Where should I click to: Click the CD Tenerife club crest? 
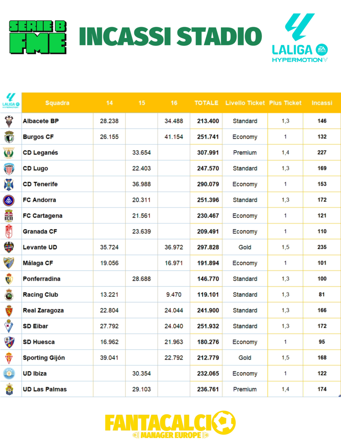point(9,184)
